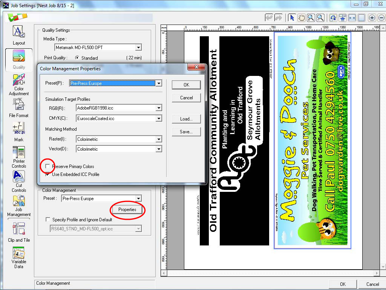Enable Preserve Primary Colors checkbox
386x290 pixels.
pyautogui.click(x=47, y=166)
